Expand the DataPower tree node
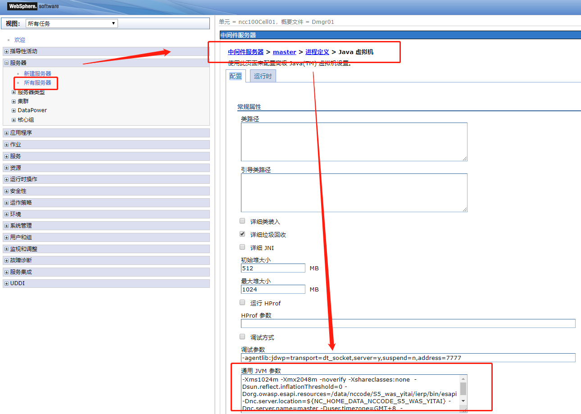Image resolution: width=581 pixels, height=414 pixels. (x=14, y=110)
